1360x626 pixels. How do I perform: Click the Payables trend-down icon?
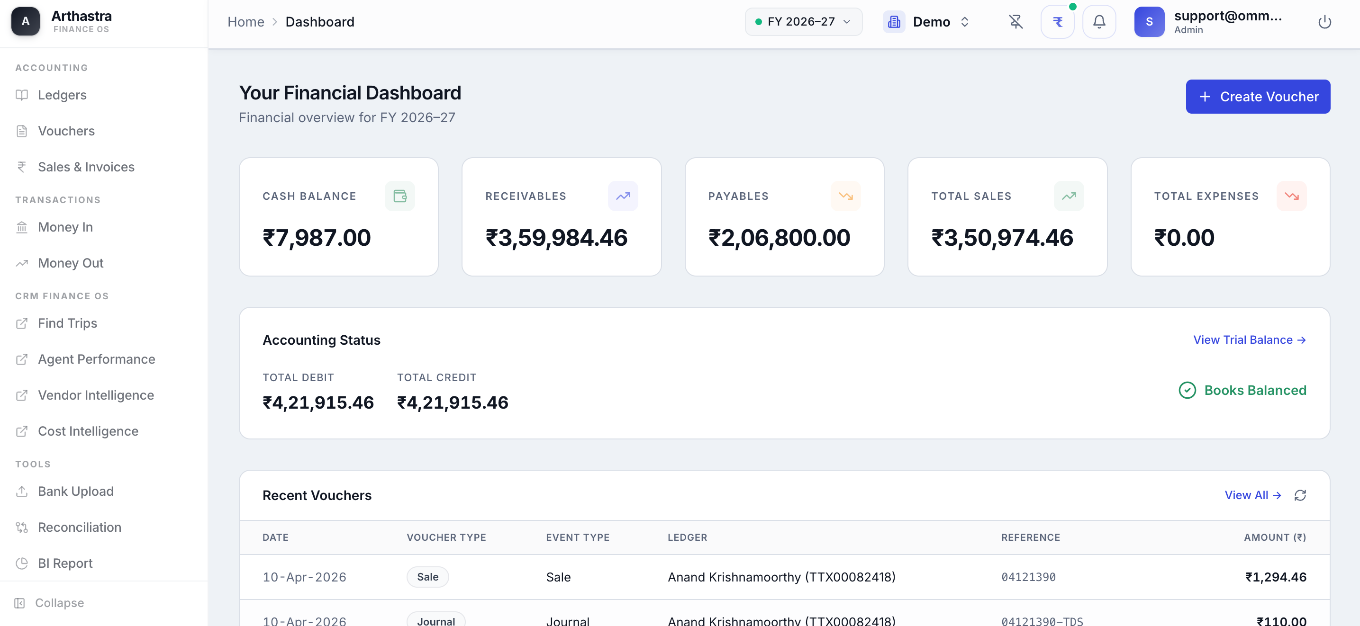[845, 196]
